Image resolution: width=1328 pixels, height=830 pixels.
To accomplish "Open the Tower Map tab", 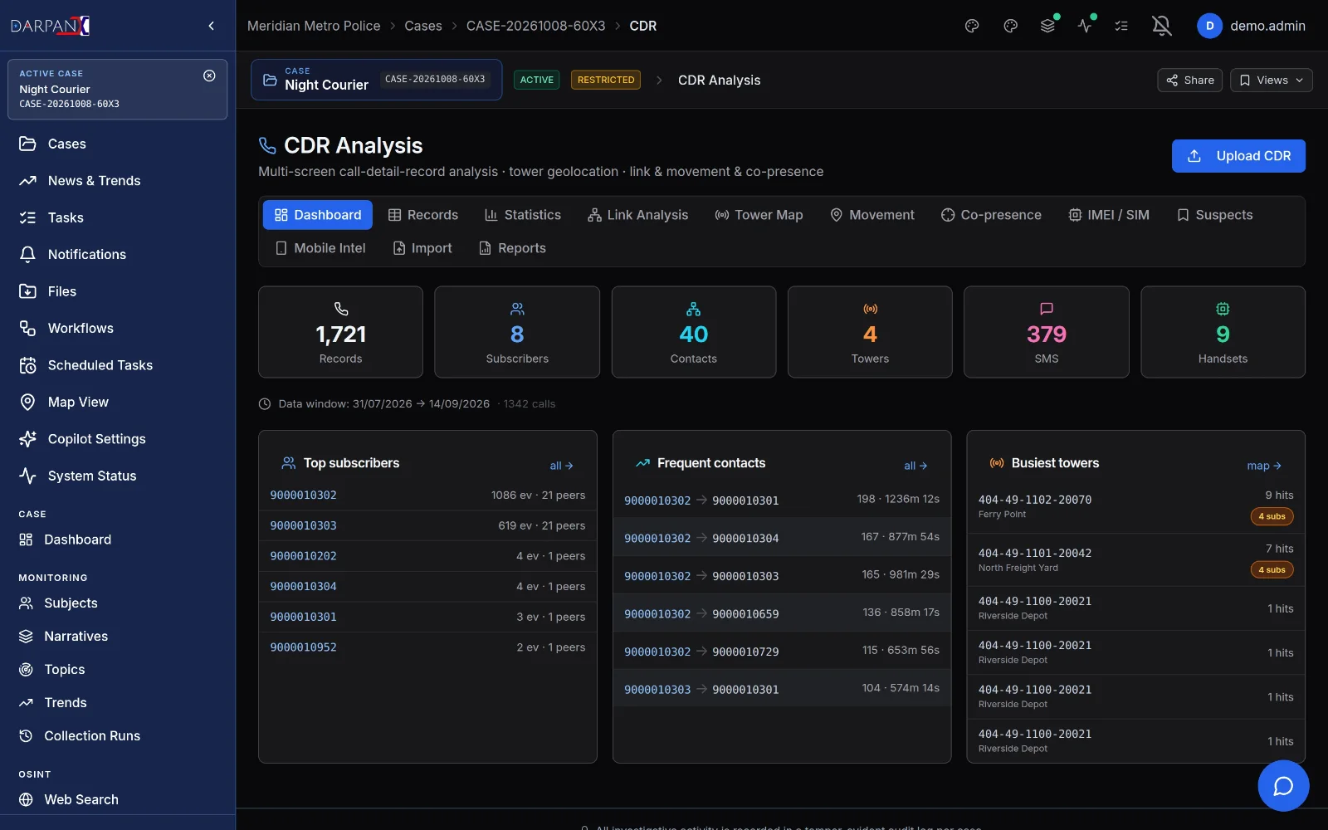I will [x=759, y=215].
